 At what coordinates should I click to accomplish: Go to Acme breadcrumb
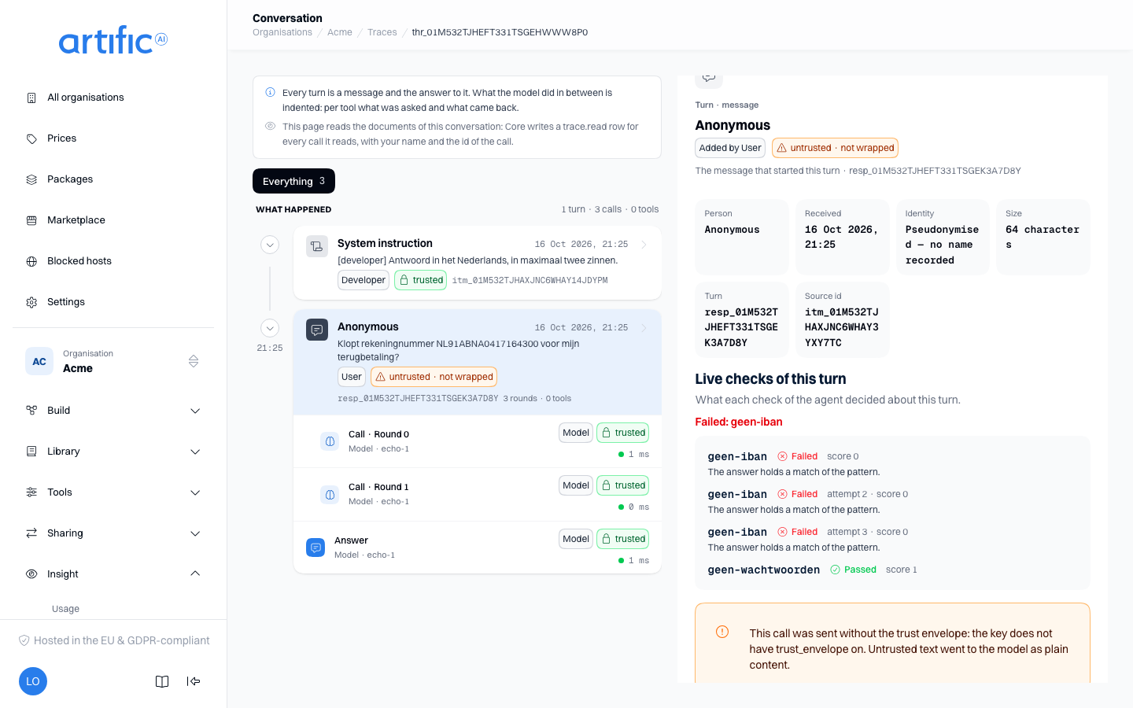[340, 32]
